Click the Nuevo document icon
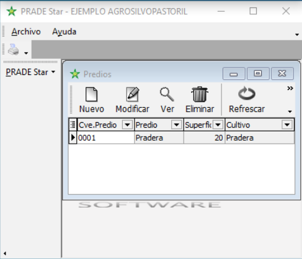The width and height of the screenshot is (302, 259). coord(91,94)
